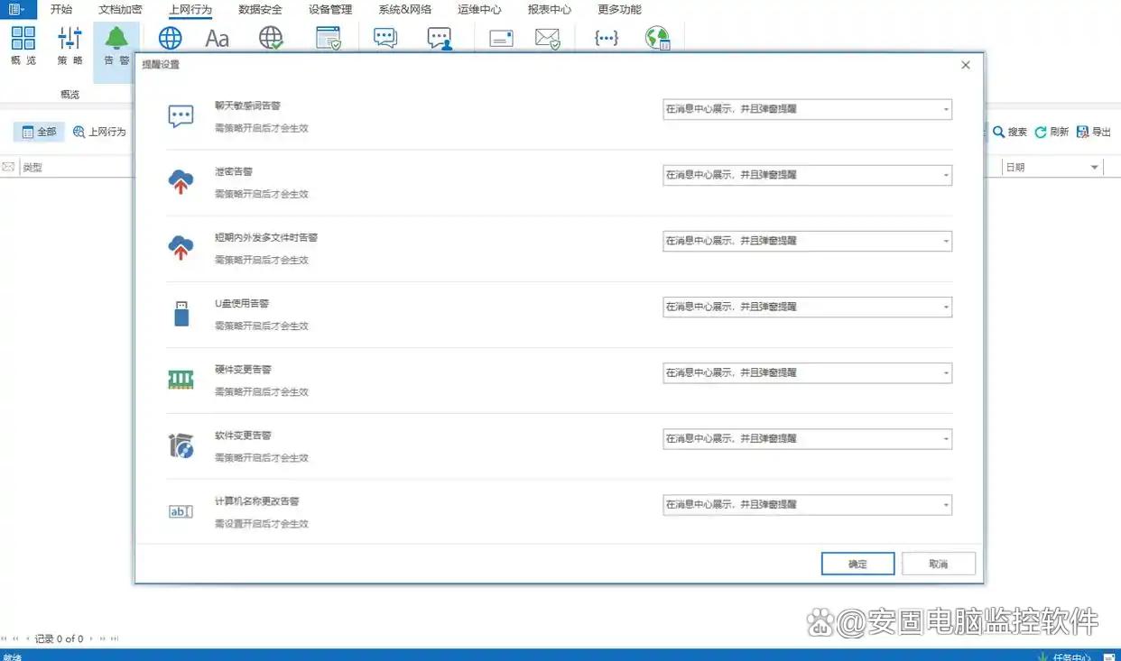The image size is (1121, 661).
Task: Click the U盘使用告警 label
Action: point(242,303)
